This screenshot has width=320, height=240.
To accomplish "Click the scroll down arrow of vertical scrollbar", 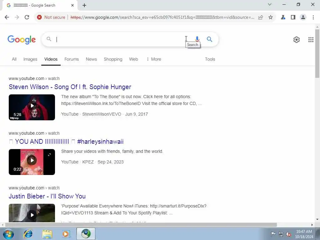I will (317, 219).
